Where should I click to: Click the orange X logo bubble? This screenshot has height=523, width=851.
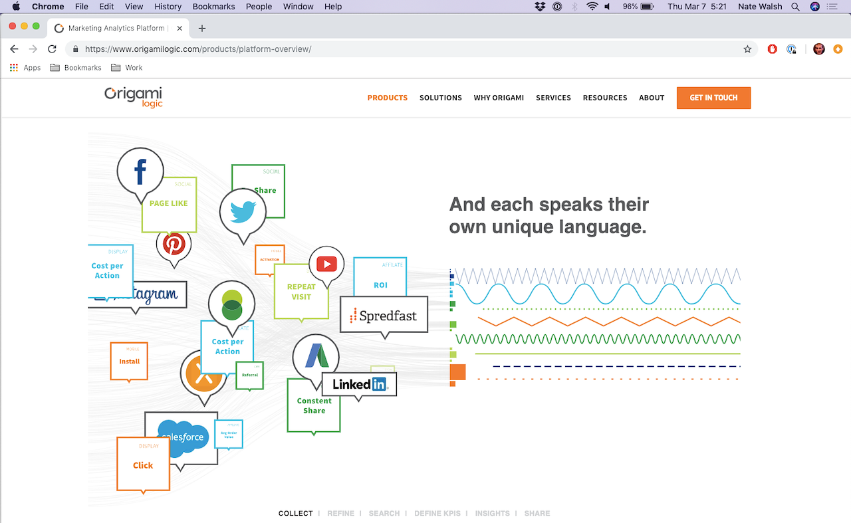[204, 374]
